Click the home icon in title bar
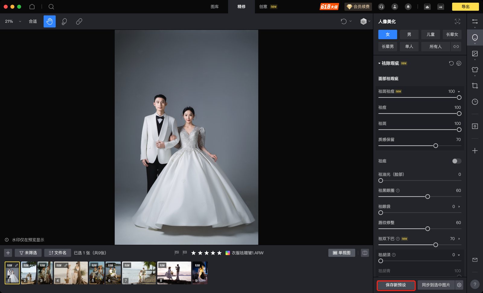This screenshot has height=293, width=483. coord(32,7)
